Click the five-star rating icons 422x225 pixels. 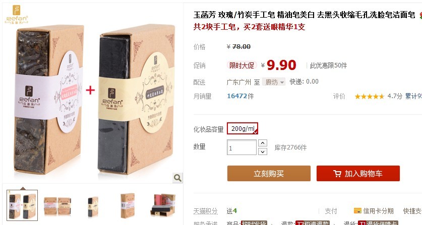coord(370,96)
